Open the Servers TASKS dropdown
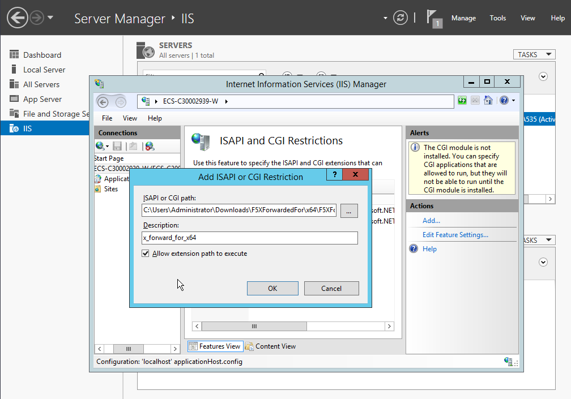571x399 pixels. [534, 54]
